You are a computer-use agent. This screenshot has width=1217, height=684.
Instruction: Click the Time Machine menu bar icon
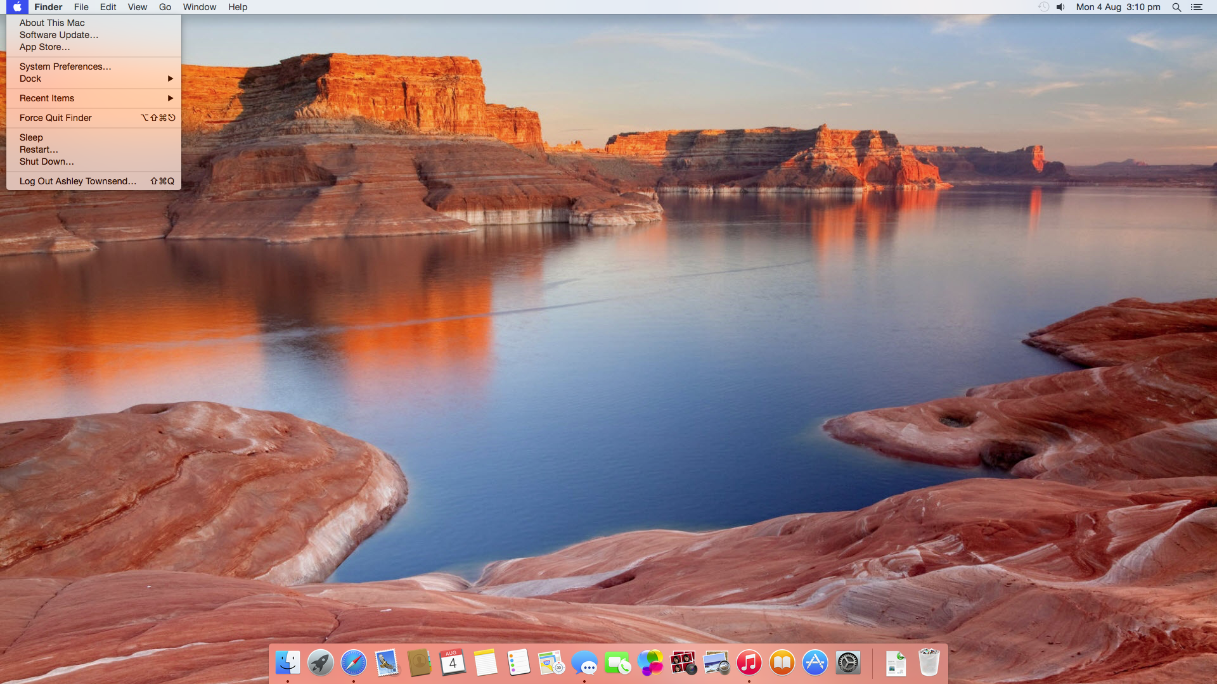tap(1043, 7)
